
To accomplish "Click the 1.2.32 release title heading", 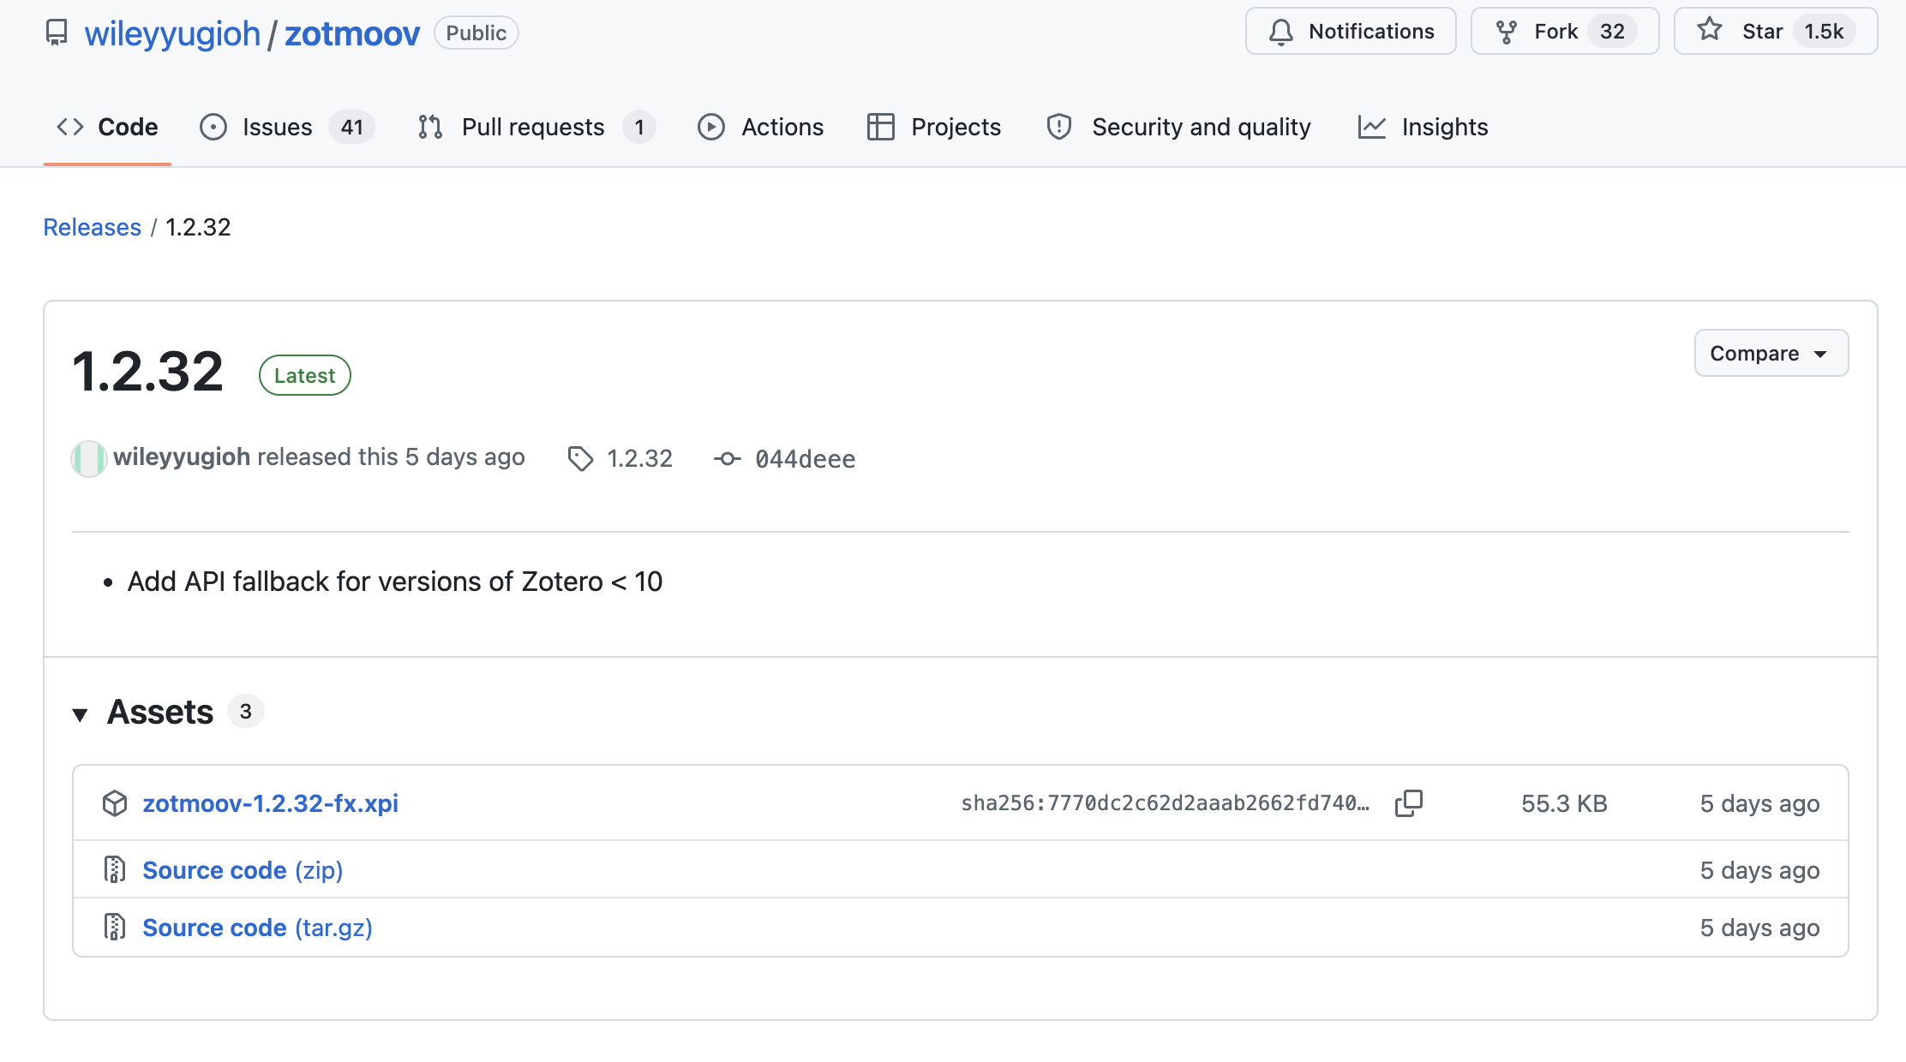I will [x=148, y=372].
